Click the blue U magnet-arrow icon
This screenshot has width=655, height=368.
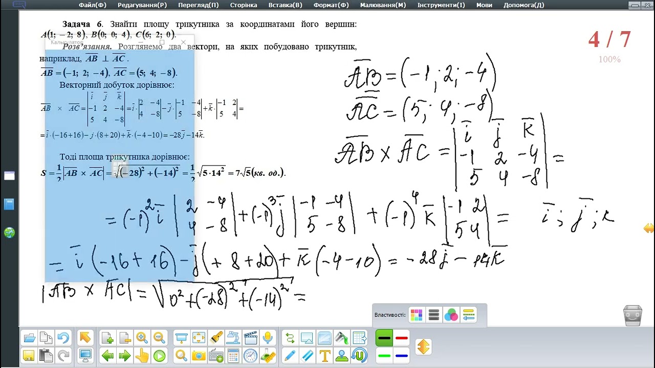point(359,355)
